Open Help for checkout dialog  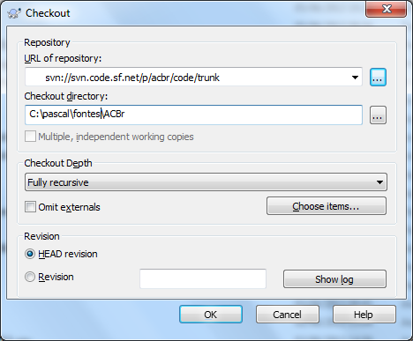364,315
